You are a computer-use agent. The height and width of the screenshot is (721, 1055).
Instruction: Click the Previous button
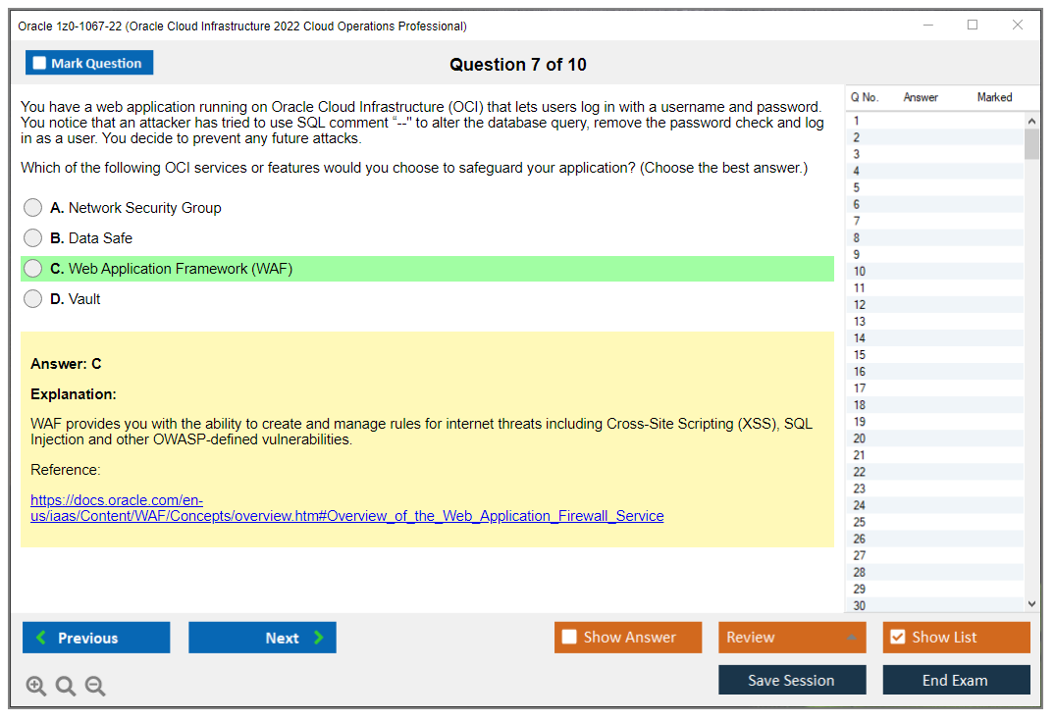pyautogui.click(x=95, y=637)
